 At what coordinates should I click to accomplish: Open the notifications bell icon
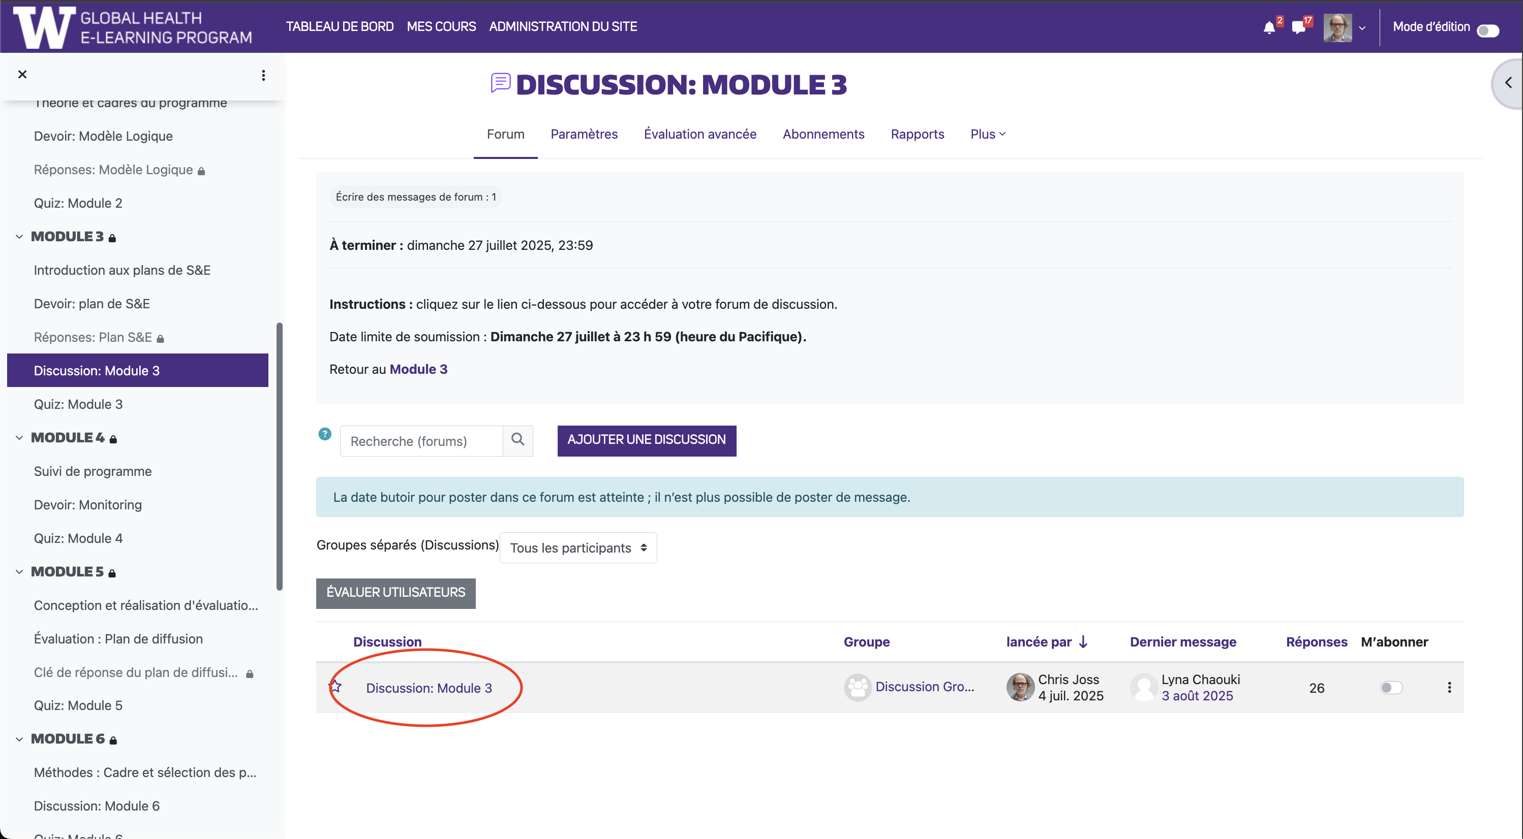click(1269, 28)
